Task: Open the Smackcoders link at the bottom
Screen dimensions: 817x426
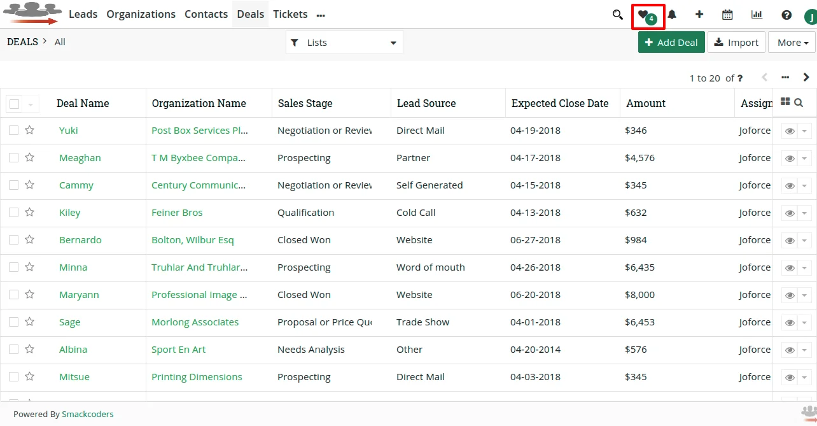Action: (88, 414)
